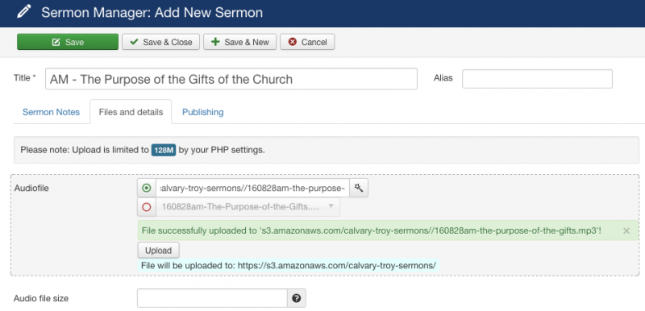Click the audiofile URL path text field
Image resolution: width=645 pixels, height=311 pixels.
click(252, 189)
